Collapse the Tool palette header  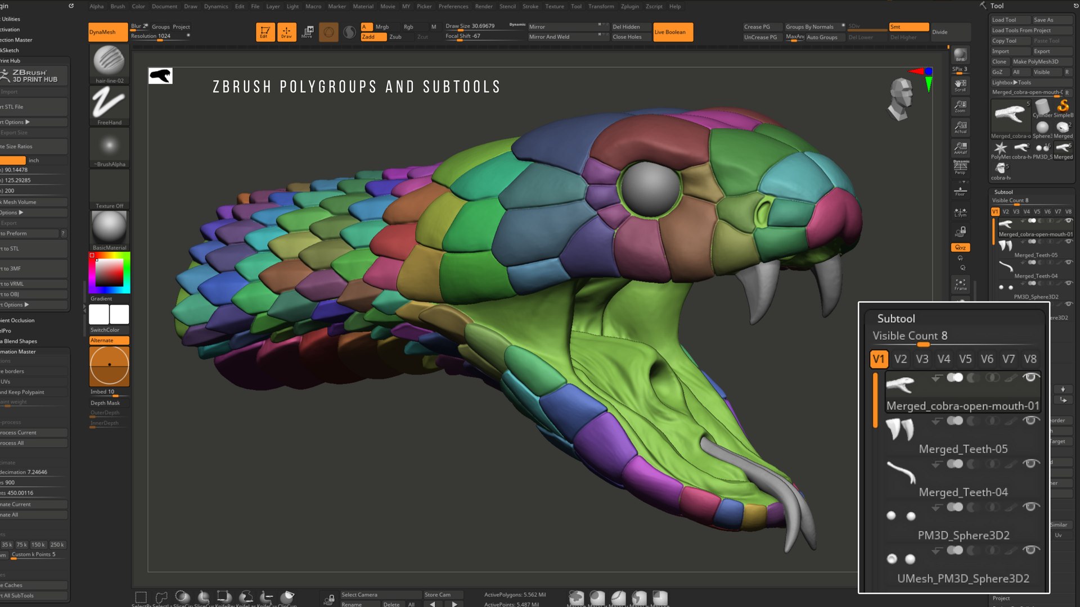[997, 6]
